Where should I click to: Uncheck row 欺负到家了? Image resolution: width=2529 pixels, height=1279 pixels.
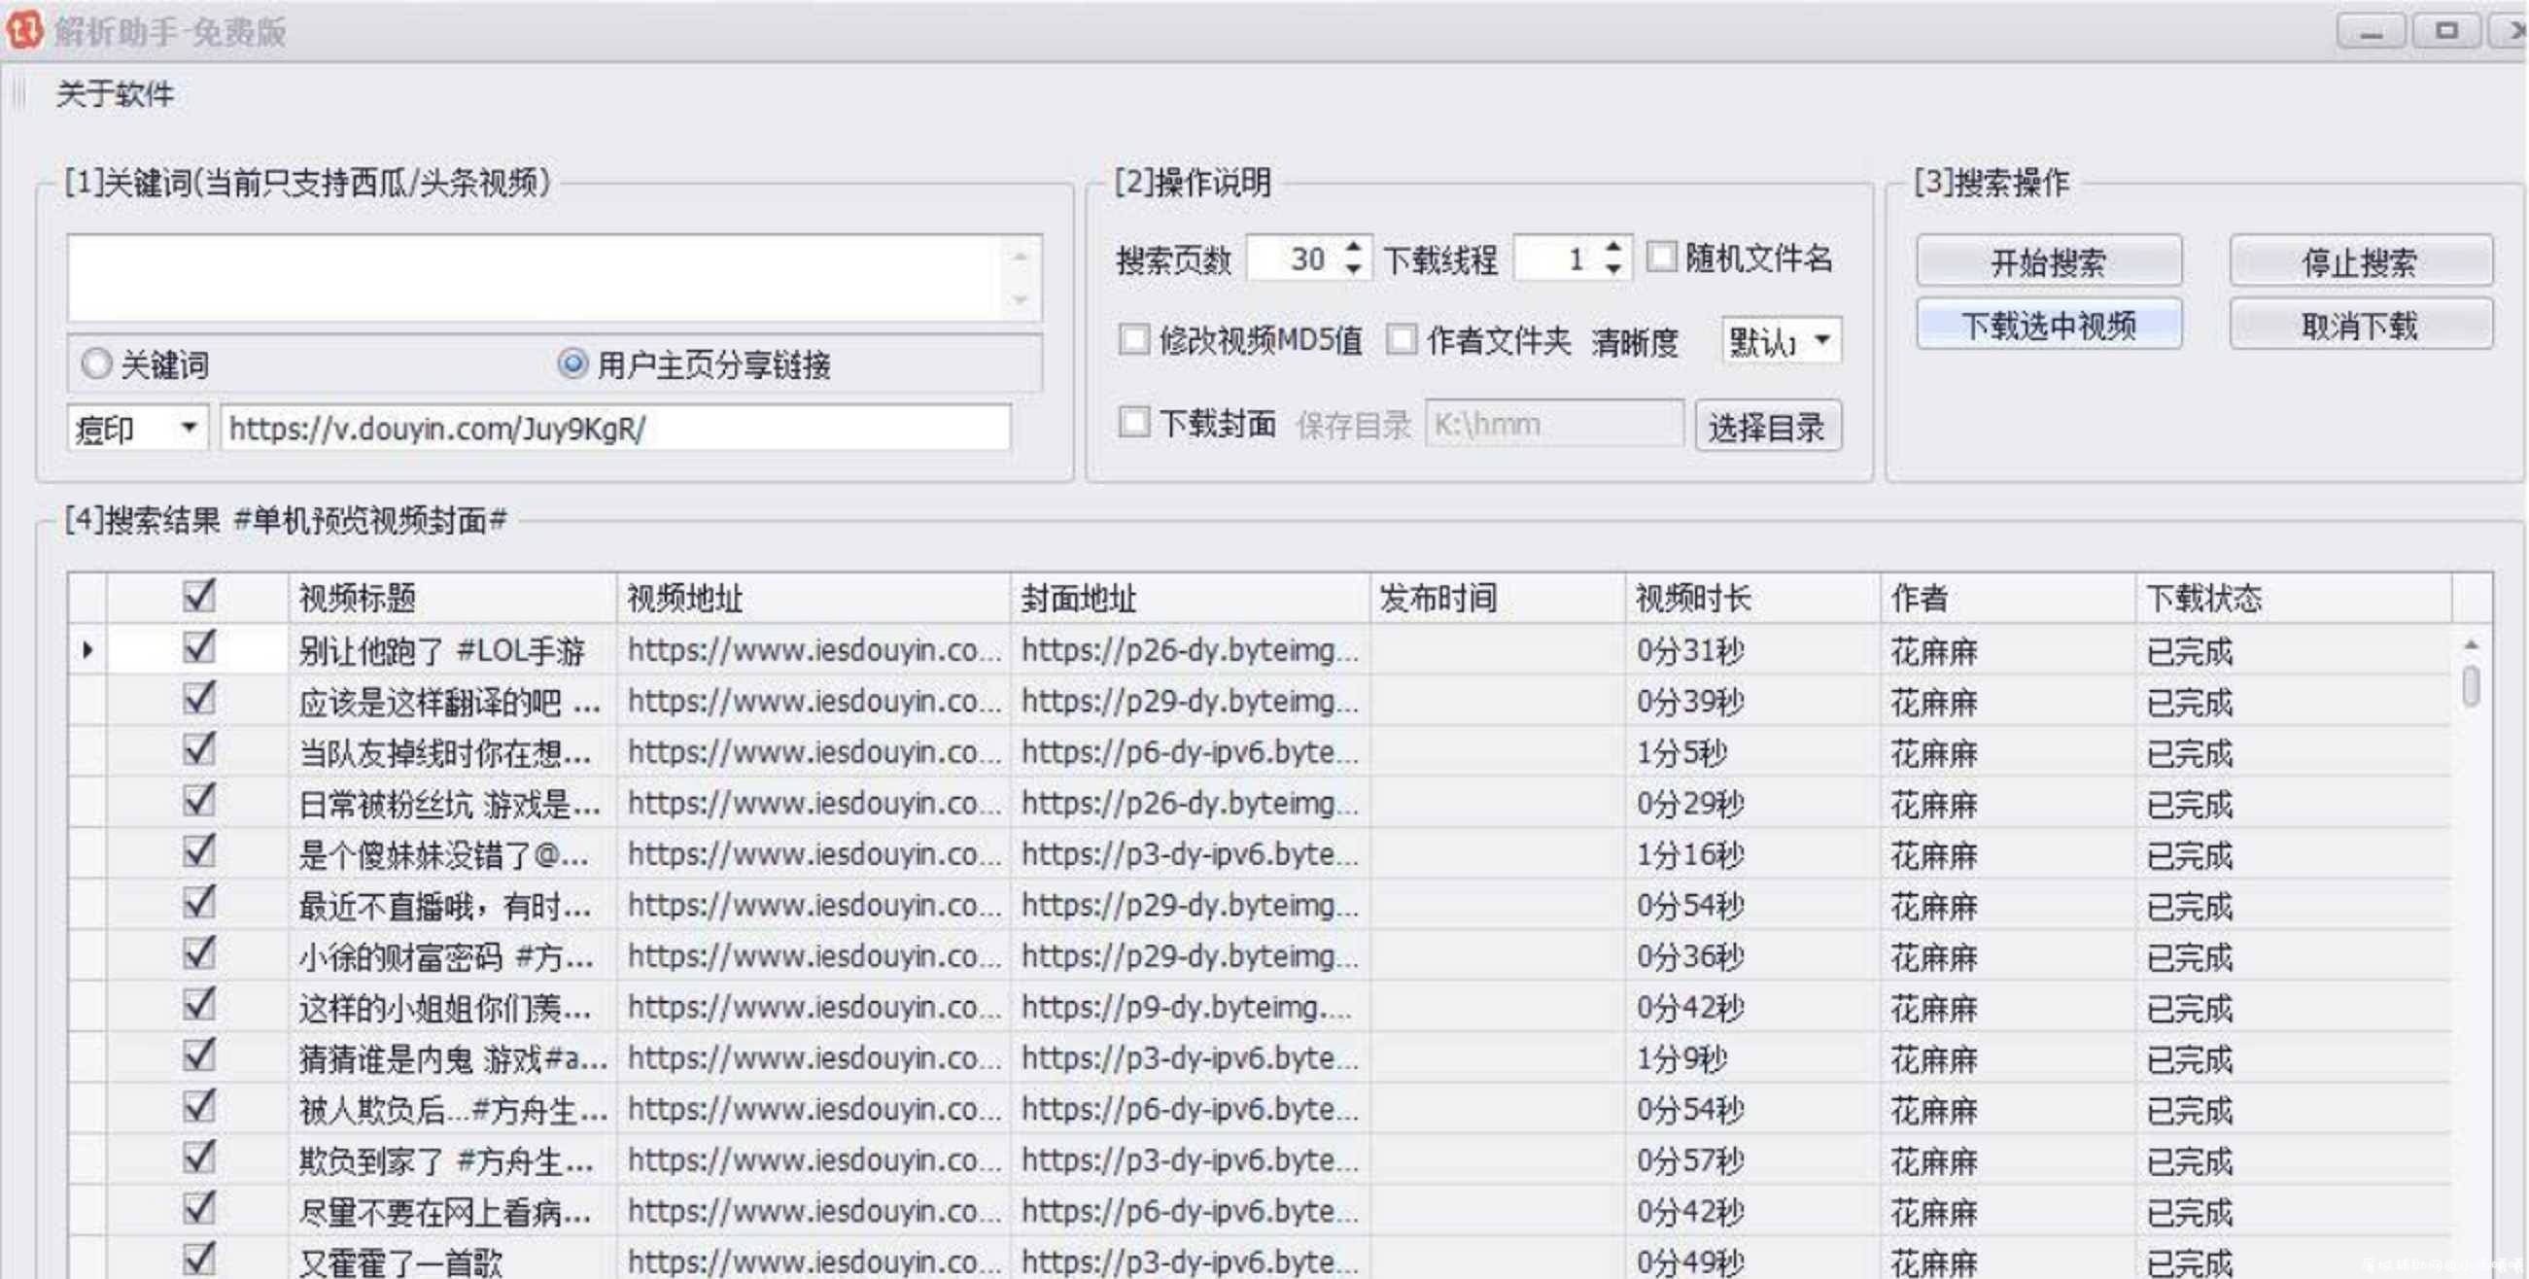198,1158
